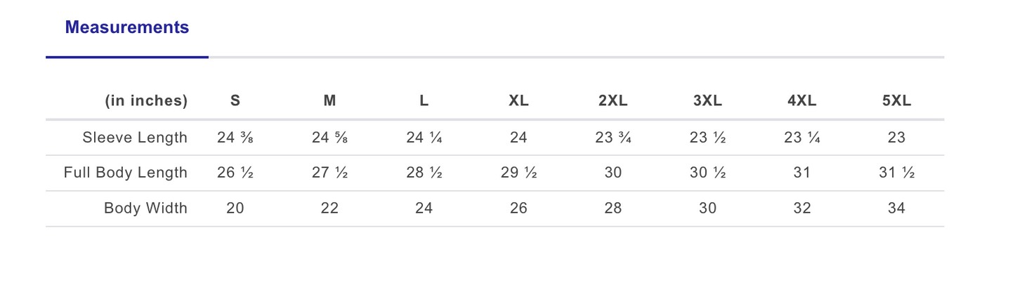Click the Sleeve Length row label
This screenshot has height=285, width=1015.
point(135,138)
